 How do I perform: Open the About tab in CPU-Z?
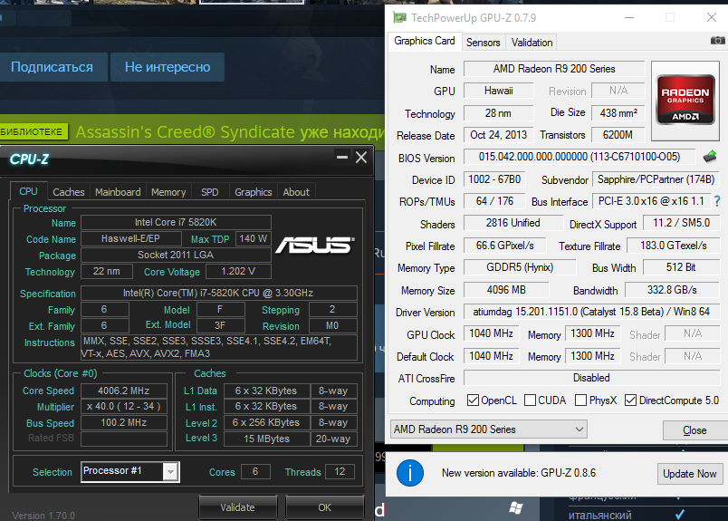tap(296, 192)
